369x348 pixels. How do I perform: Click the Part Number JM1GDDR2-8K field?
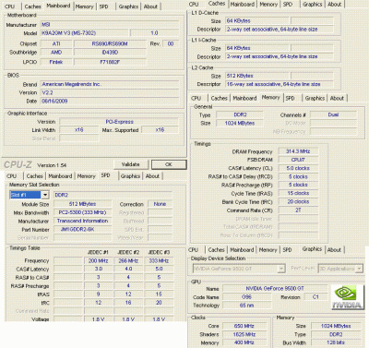click(x=82, y=230)
